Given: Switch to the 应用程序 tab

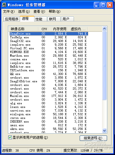Looking at the screenshot, I should point(12,19).
